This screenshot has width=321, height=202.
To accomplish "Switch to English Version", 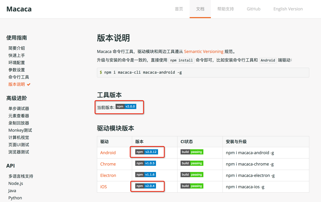I will pyautogui.click(x=288, y=9).
